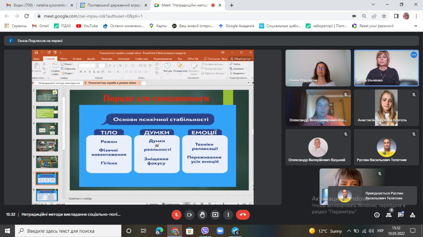The width and height of the screenshot is (423, 237).
Task: Open the Google Академія bookmark
Action: (x=237, y=26)
